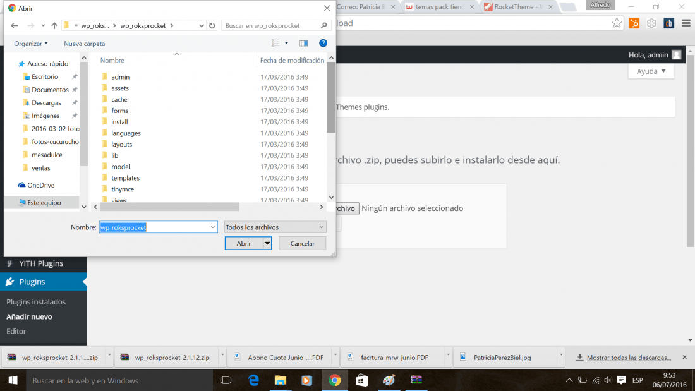The height and width of the screenshot is (391, 695).
Task: Open the Organizar dropdown menu
Action: tap(30, 44)
